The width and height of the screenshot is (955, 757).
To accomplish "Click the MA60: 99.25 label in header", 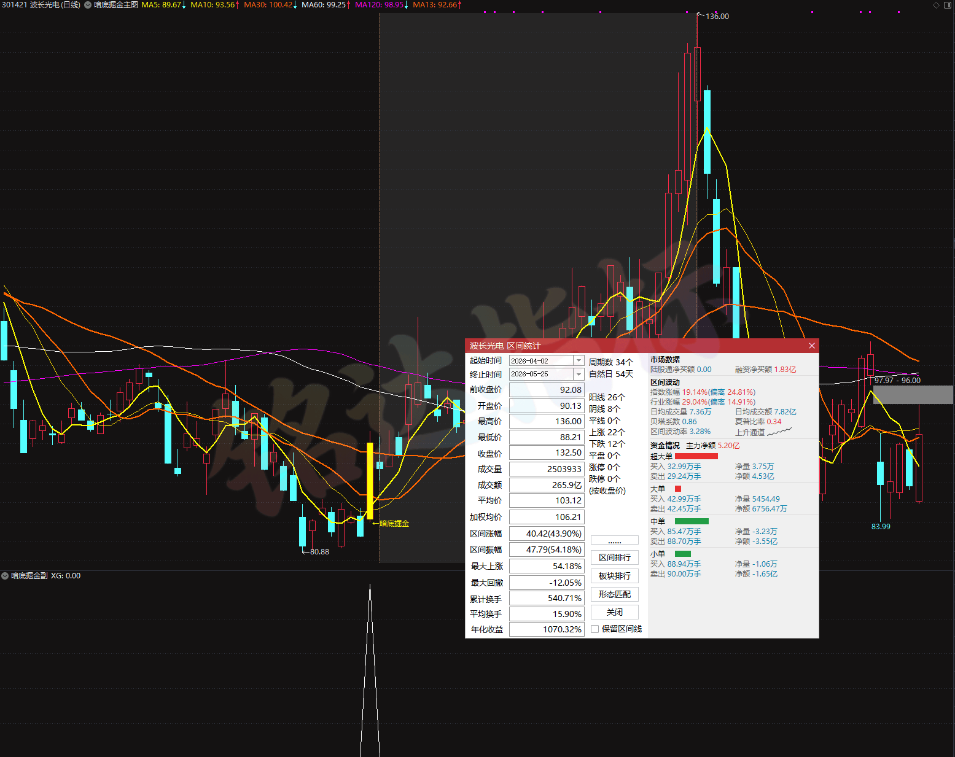I will click(x=325, y=5).
